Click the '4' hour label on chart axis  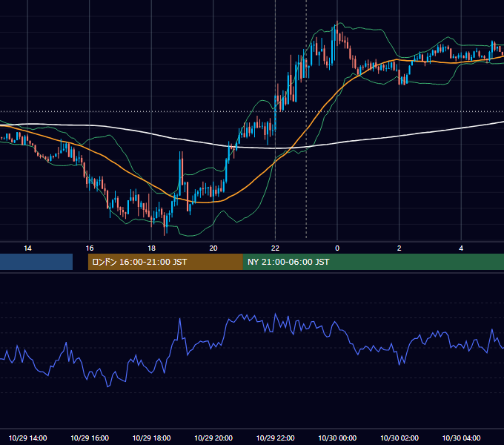[x=461, y=248]
